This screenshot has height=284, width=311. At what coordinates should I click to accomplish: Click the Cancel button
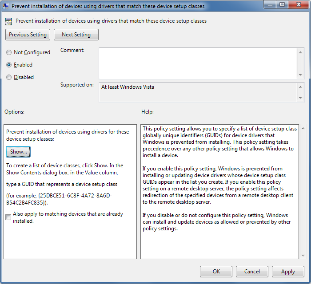[x=252, y=272]
